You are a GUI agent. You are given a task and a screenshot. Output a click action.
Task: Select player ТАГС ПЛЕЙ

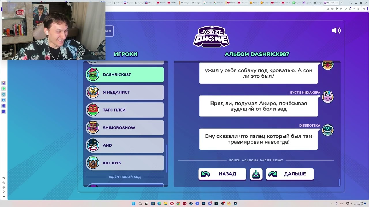coord(125,110)
